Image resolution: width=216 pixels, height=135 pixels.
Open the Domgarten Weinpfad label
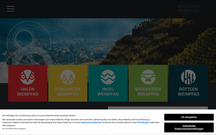(68, 91)
